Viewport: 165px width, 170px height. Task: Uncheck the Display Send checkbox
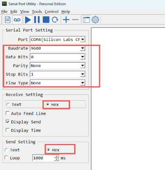point(8,122)
